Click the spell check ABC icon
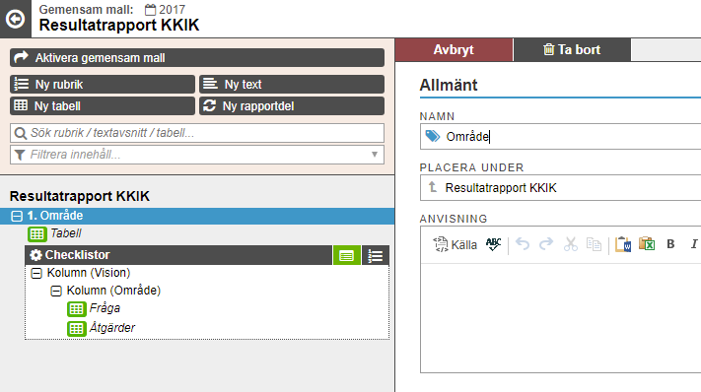Viewport: 701px width, 392px height. [x=494, y=244]
